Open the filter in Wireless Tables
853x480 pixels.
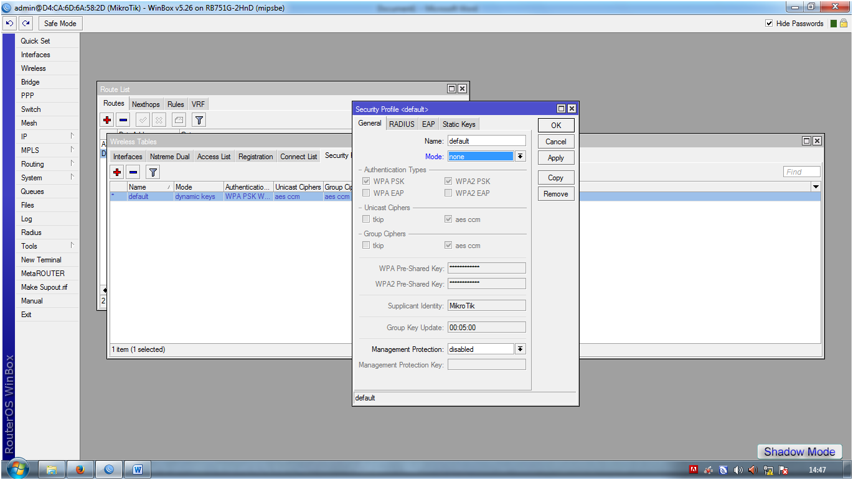152,172
